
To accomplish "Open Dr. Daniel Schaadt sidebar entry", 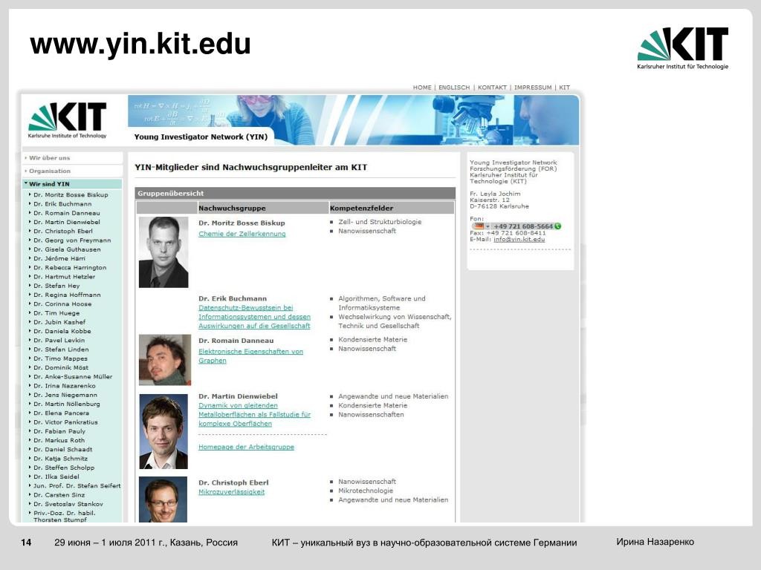I will [x=62, y=449].
